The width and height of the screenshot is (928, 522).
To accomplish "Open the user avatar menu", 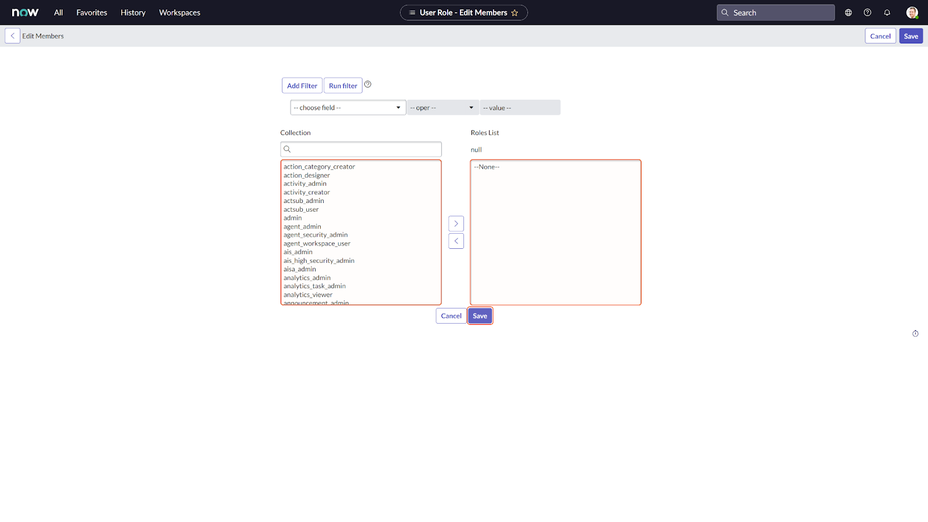I will 912,13.
